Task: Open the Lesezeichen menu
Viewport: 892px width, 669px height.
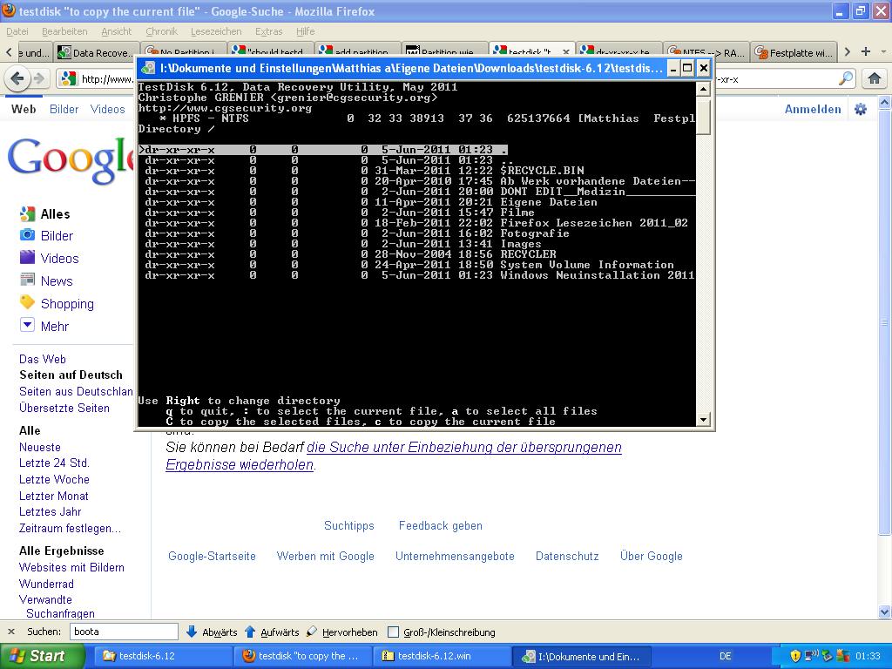Action: point(216,32)
